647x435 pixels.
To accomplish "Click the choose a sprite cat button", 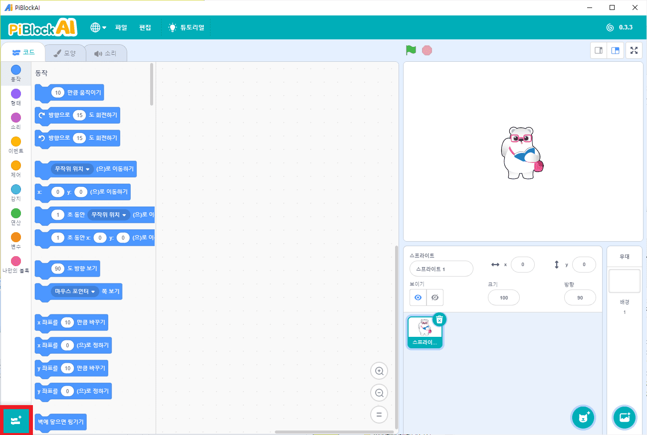I will [584, 418].
